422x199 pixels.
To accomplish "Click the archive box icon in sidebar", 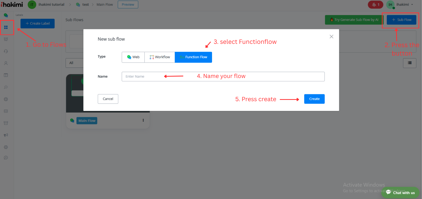I will coord(6,123).
